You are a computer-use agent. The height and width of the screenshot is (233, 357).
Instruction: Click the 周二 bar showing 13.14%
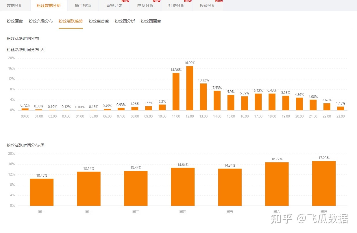click(x=89, y=189)
